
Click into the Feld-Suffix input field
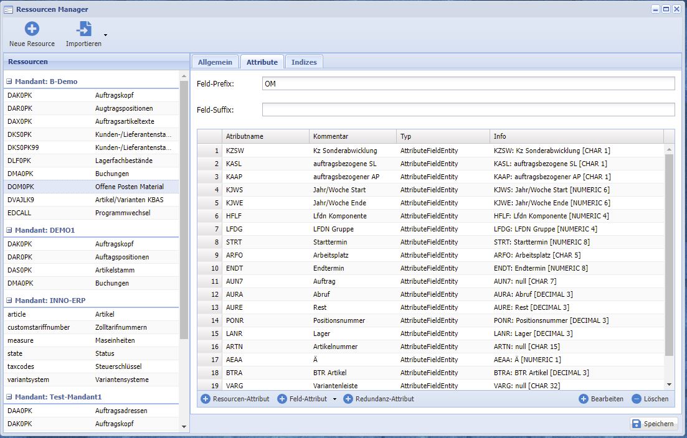tap(468, 110)
